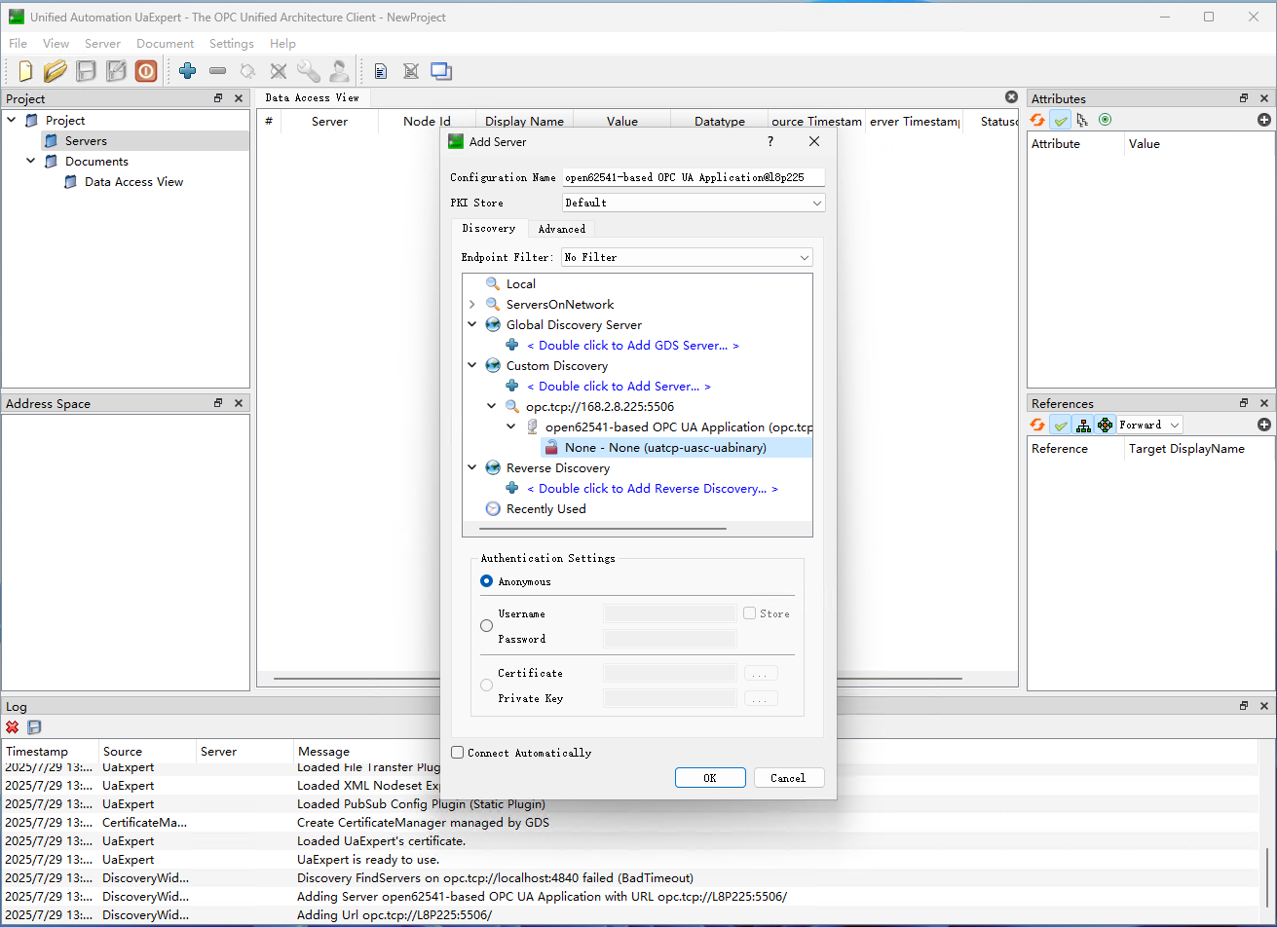Collapse the opc.tcp://168.2.8.225:5506 node

click(492, 407)
